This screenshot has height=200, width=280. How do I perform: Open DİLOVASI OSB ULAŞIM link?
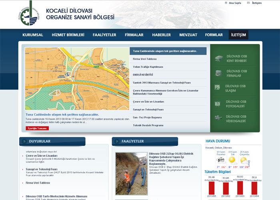click(235, 88)
